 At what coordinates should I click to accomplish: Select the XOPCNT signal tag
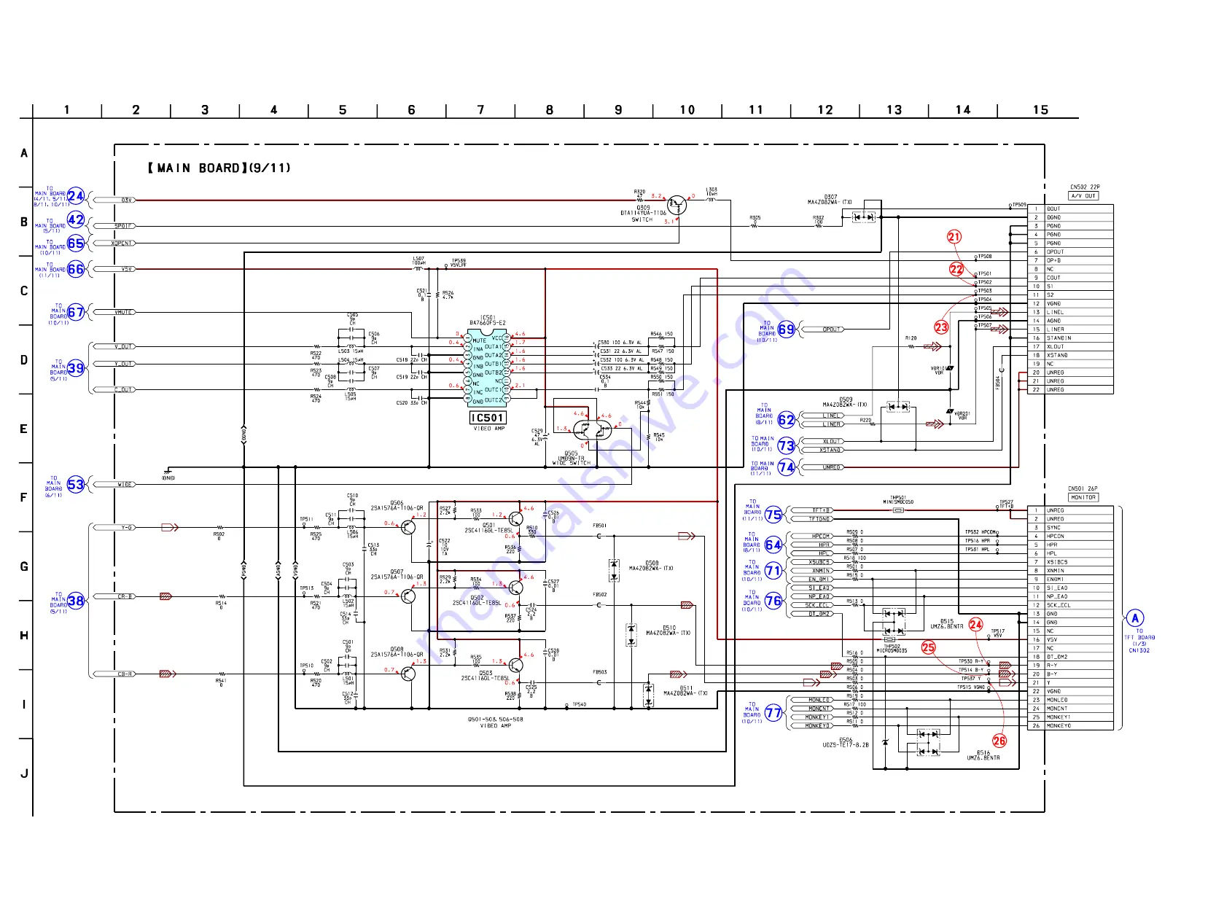point(114,243)
